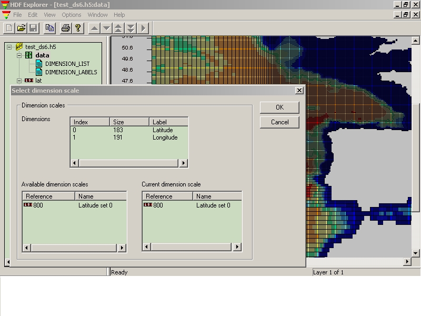This screenshot has width=421, height=316.
Task: Select the DIMENSION_LIST attribute in tree
Action: (67, 64)
